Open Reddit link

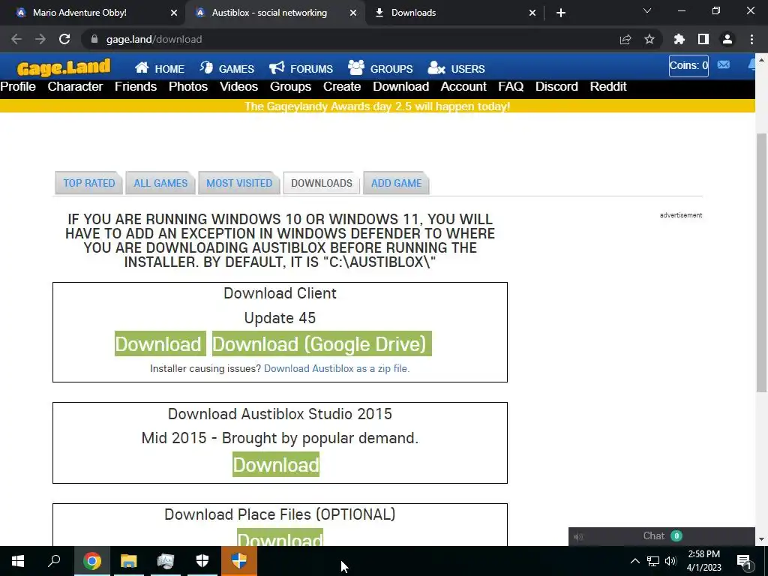(x=608, y=87)
